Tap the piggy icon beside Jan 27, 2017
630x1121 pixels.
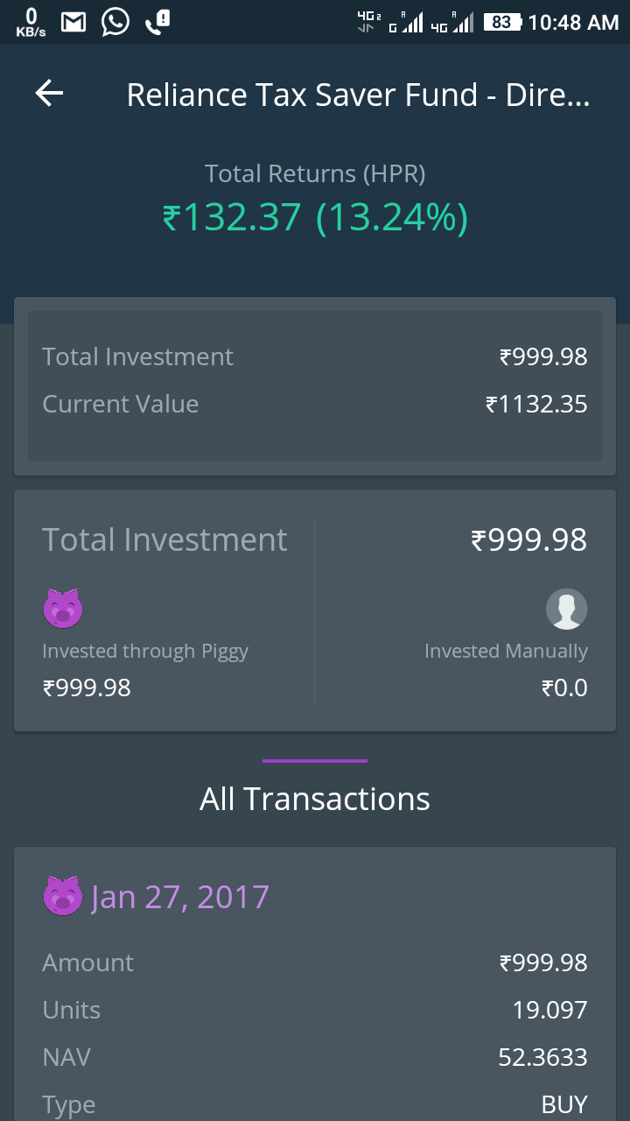click(63, 897)
